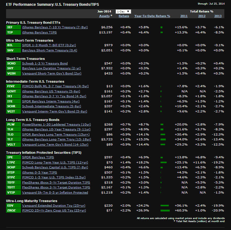Open the 1-Day return period dropdown
The image size is (231, 230).
pyautogui.click(x=124, y=12)
